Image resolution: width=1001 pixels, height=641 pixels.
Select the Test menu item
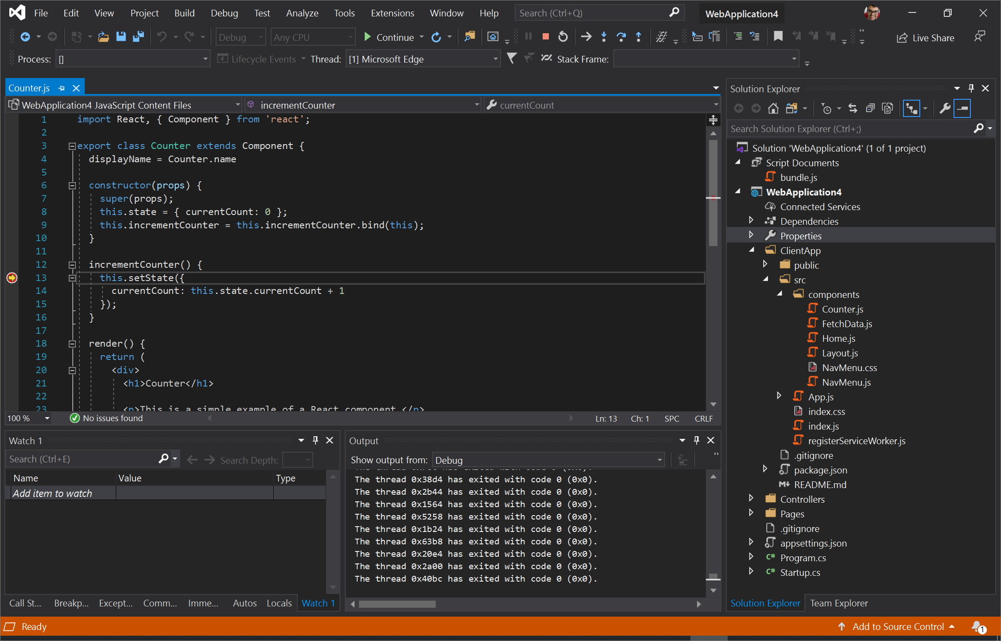(260, 12)
